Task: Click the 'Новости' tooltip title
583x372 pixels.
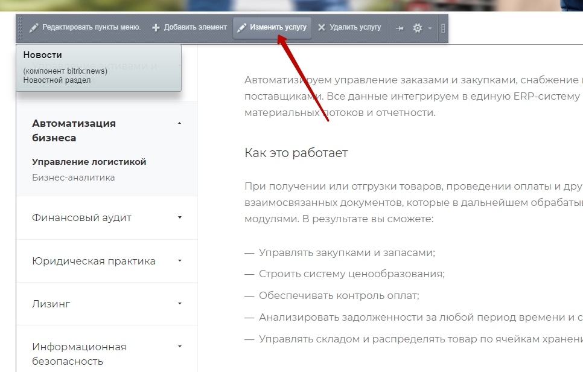Action: [42, 55]
